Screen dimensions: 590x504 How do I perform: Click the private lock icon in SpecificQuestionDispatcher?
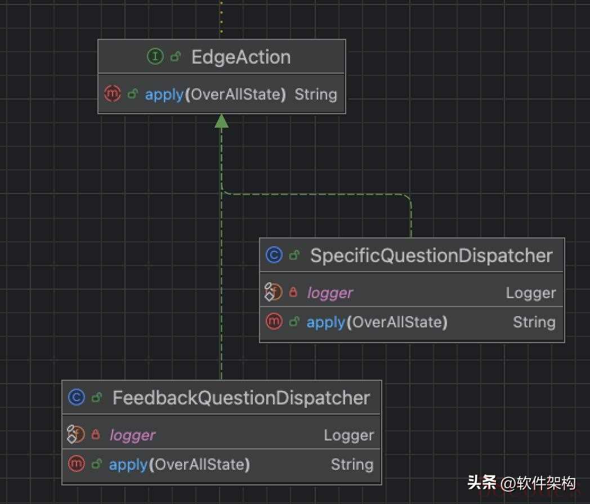pyautogui.click(x=293, y=292)
